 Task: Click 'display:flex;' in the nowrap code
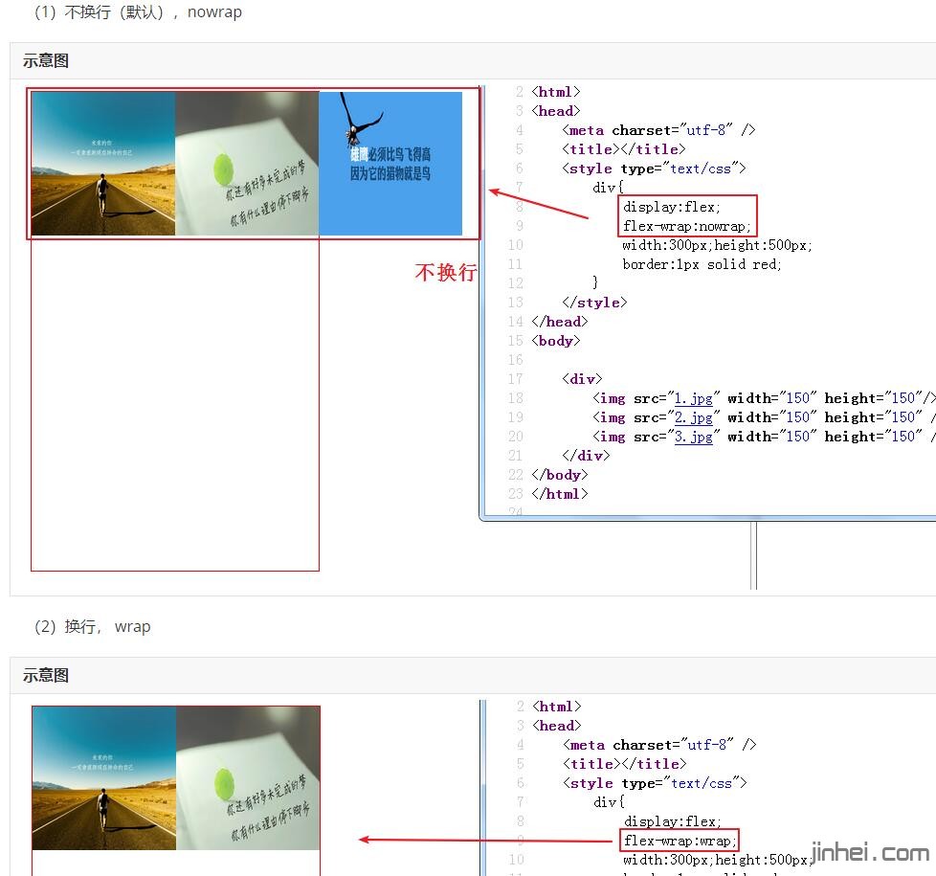point(672,207)
